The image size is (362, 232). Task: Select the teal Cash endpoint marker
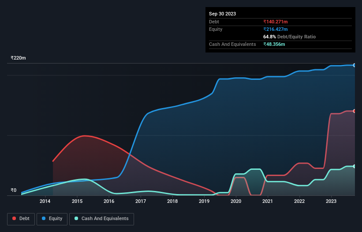355,166
